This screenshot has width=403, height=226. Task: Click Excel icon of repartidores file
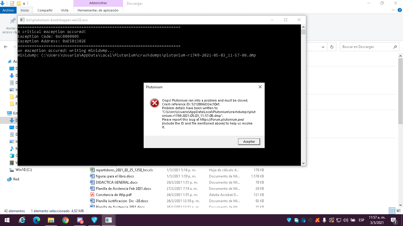(x=92, y=170)
